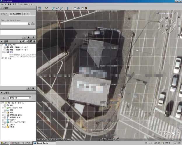
Task: Open the ヘルプ menu
Action: click(x=31, y=4)
